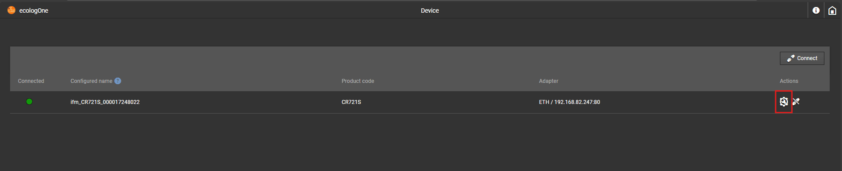Open the info icon in top bar
The width and height of the screenshot is (842, 171).
[x=816, y=11]
